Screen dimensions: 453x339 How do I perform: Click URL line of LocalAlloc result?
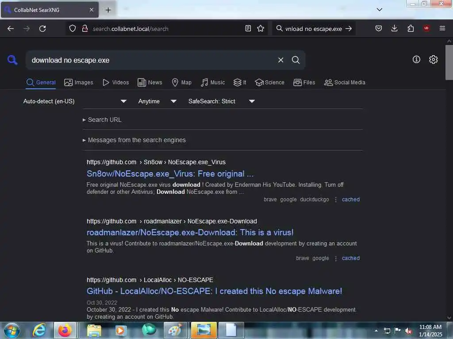pyautogui.click(x=150, y=280)
